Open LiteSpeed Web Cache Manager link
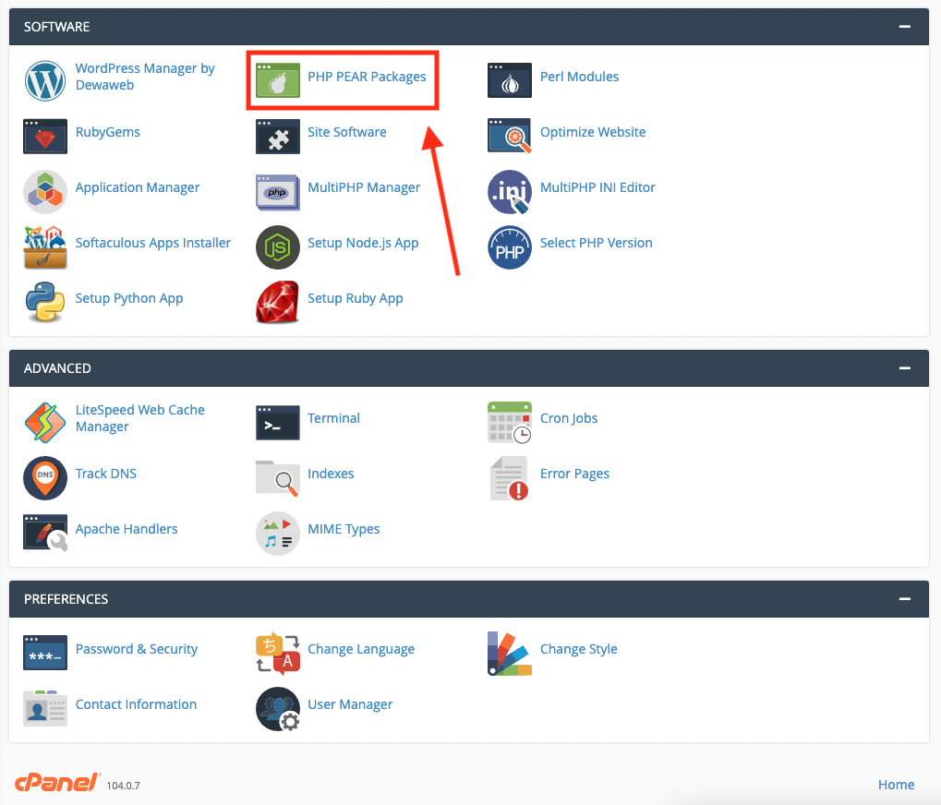941x805 pixels. [139, 418]
